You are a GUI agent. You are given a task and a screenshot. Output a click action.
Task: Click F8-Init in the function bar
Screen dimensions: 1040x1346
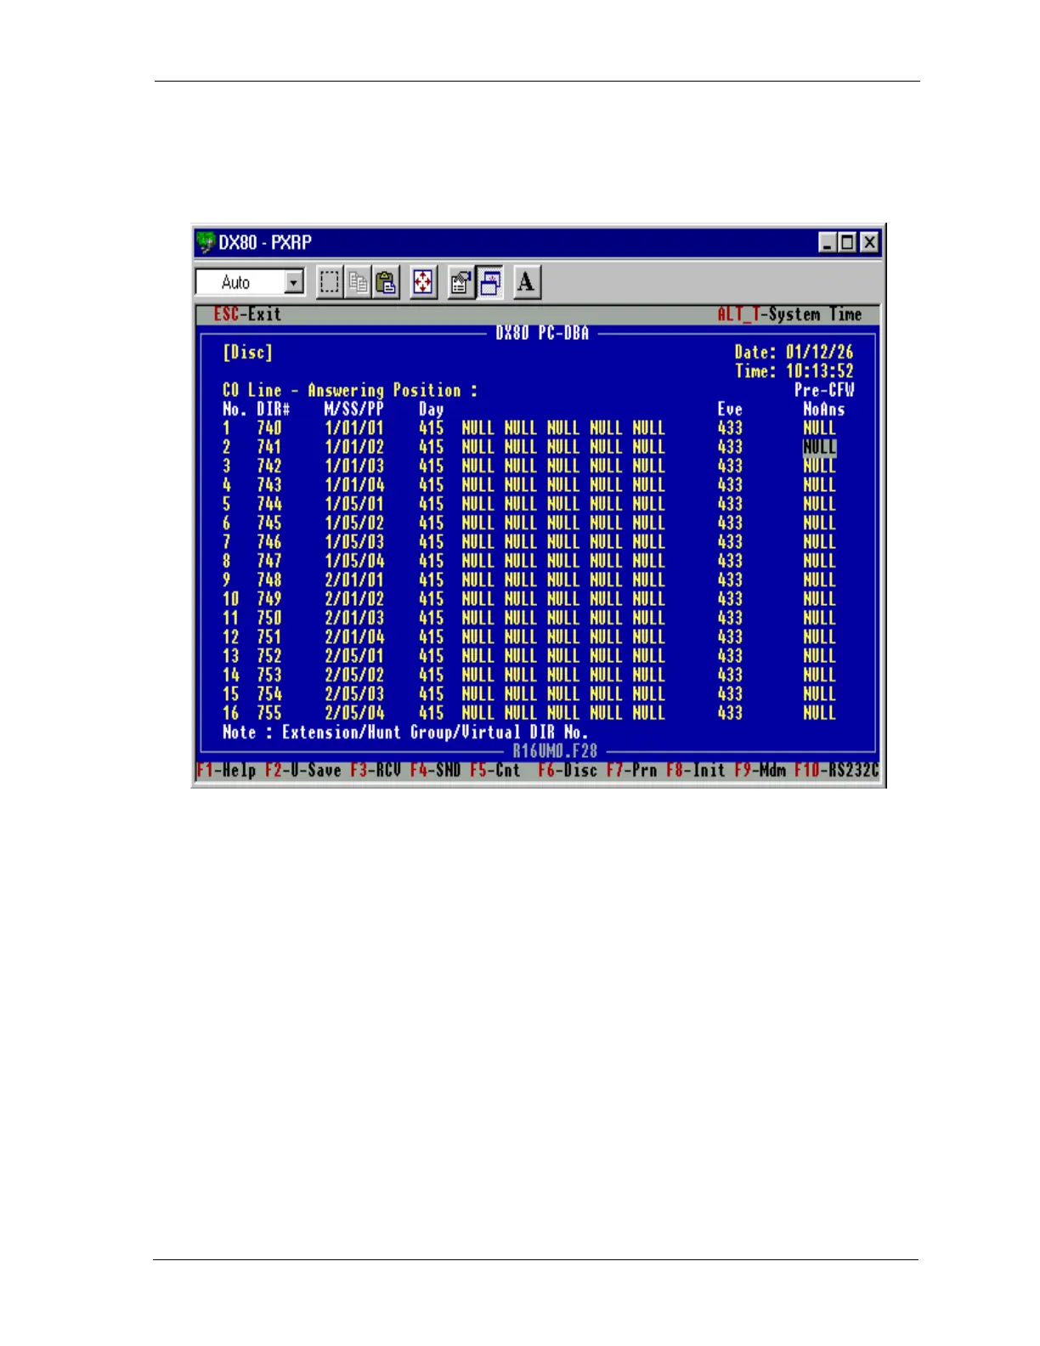(696, 771)
